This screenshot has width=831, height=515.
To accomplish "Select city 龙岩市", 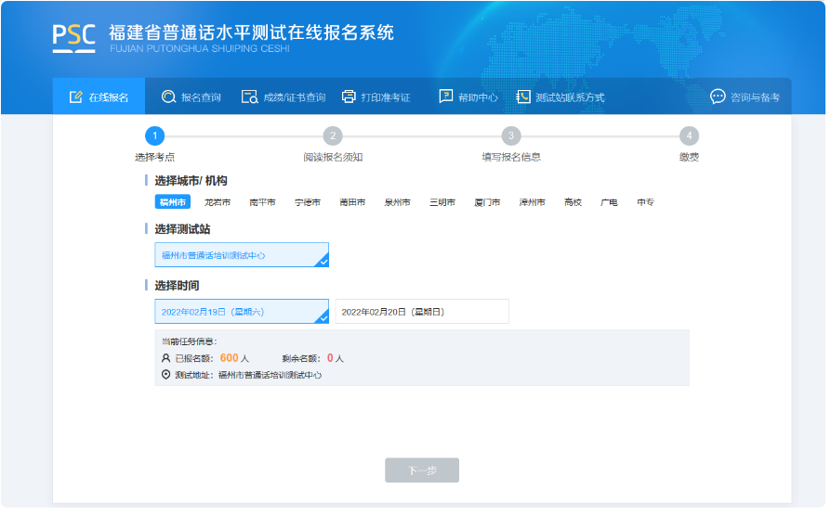I will tap(218, 202).
